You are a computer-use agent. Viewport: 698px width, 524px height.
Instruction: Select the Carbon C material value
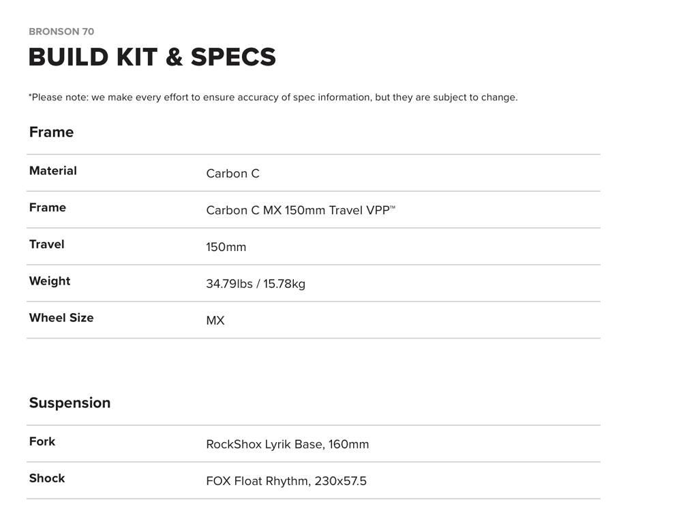[x=232, y=173]
